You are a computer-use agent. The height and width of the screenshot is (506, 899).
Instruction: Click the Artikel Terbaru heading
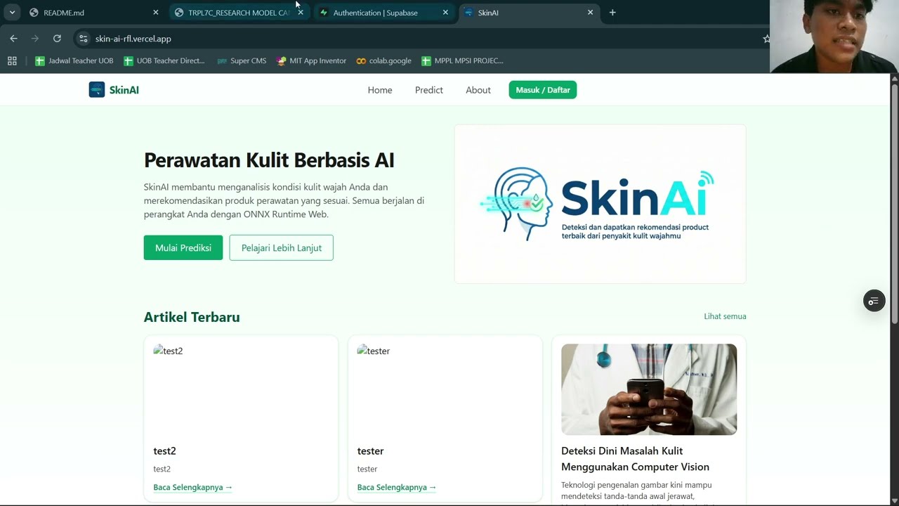192,317
